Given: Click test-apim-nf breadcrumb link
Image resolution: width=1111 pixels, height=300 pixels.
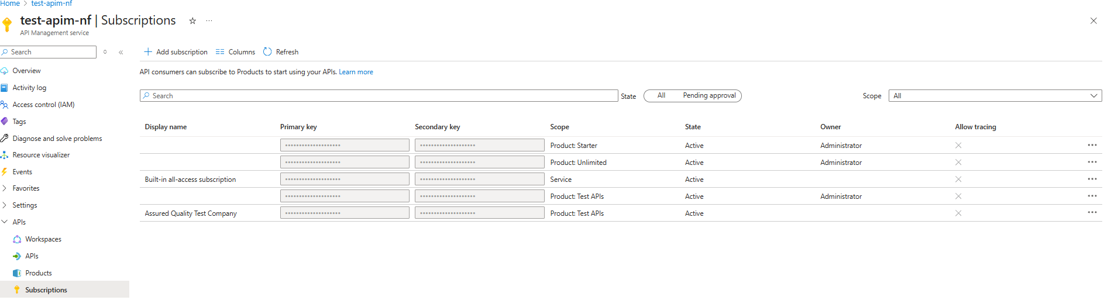Looking at the screenshot, I should [51, 4].
